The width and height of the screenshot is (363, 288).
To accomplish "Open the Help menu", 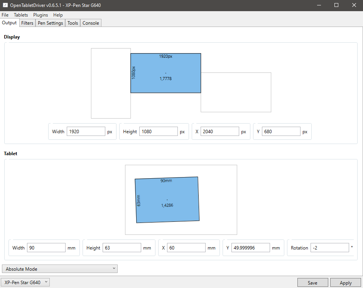I will 58,15.
